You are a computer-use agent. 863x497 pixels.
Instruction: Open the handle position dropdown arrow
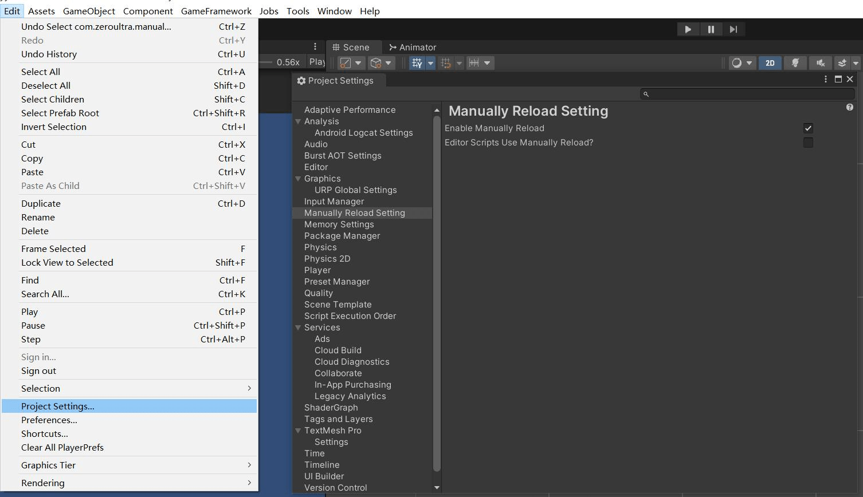pyautogui.click(x=358, y=63)
